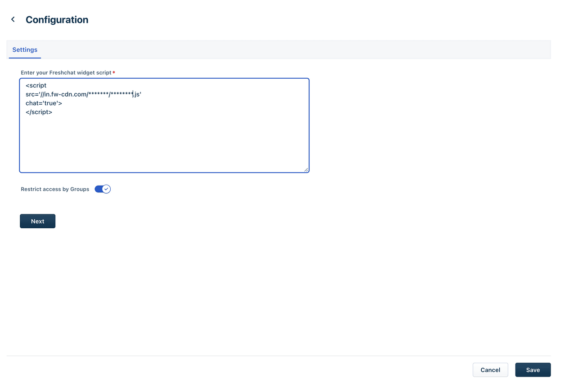Go back using the arrow beside Configuration

click(13, 19)
